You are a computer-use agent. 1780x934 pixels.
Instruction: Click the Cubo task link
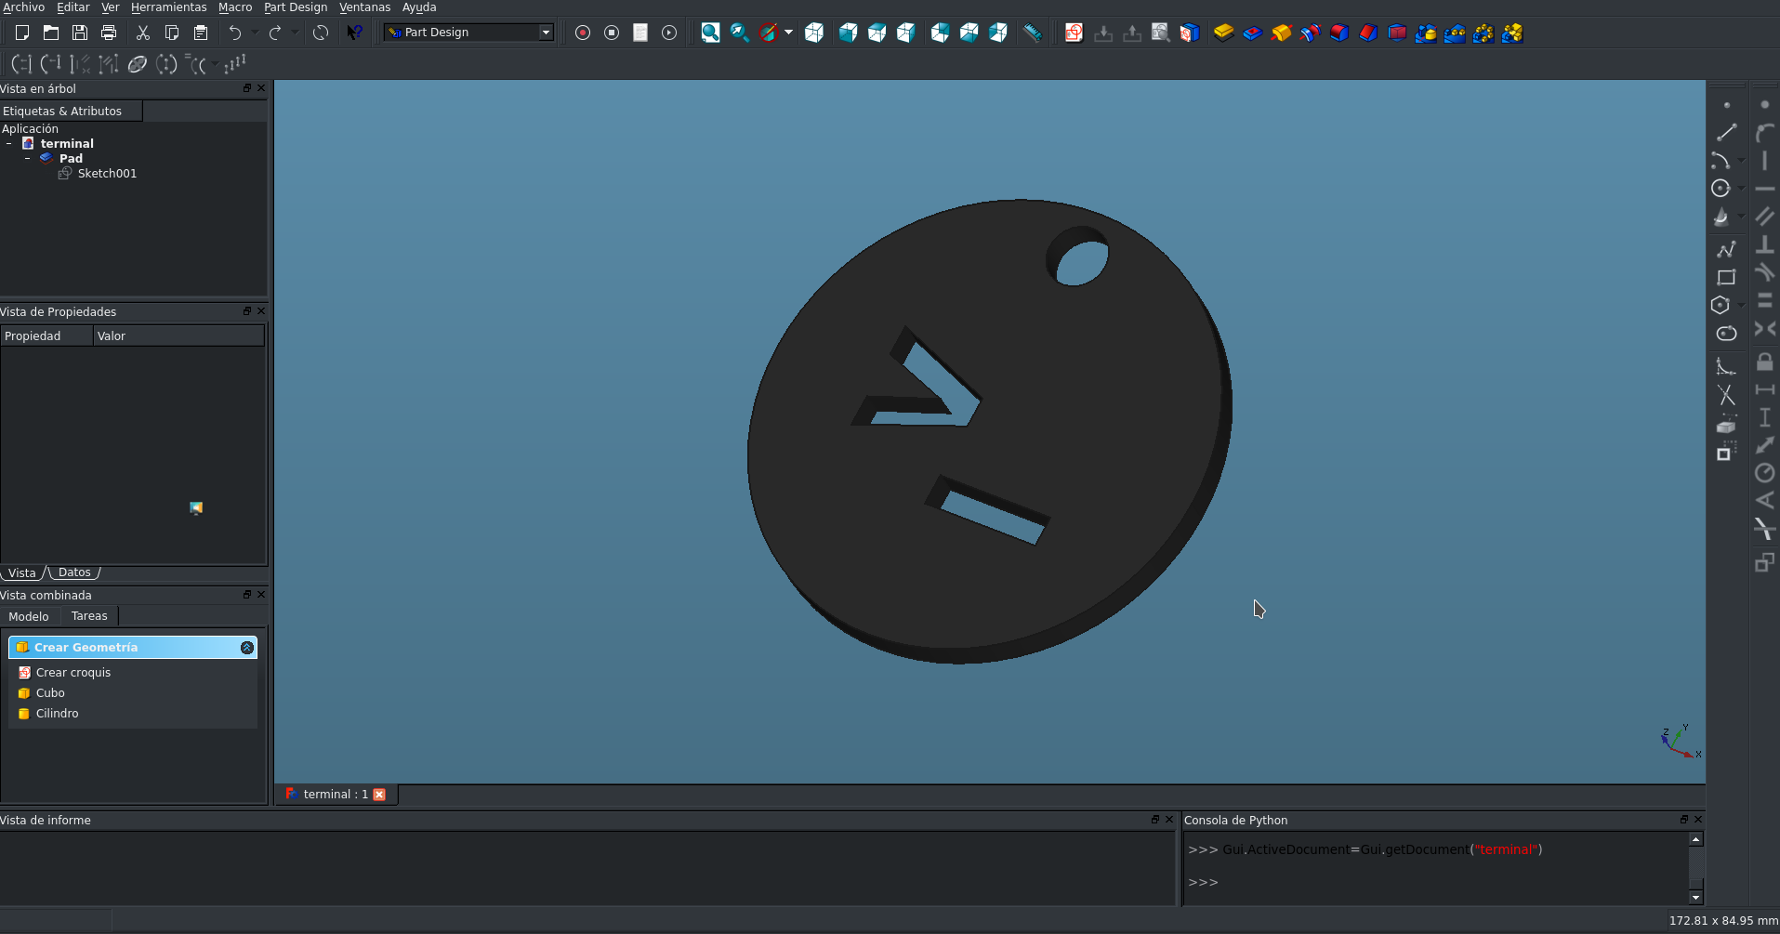pos(50,693)
